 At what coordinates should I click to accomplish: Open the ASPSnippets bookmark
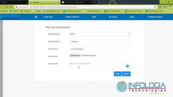click(x=52, y=11)
